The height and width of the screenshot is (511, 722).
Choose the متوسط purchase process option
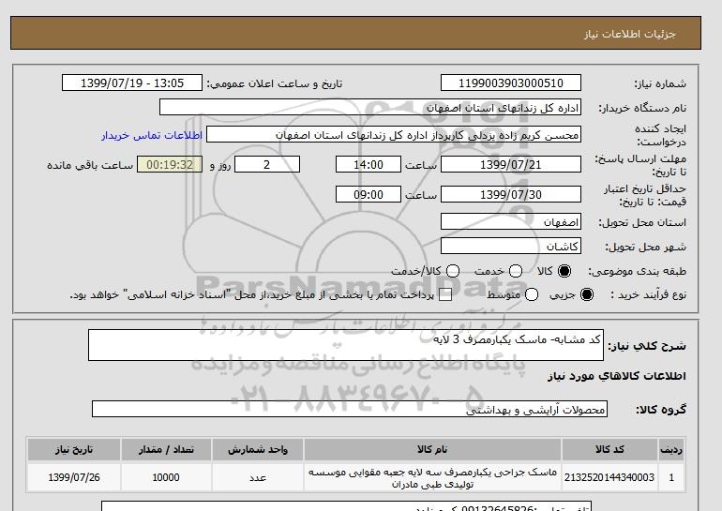pos(532,294)
